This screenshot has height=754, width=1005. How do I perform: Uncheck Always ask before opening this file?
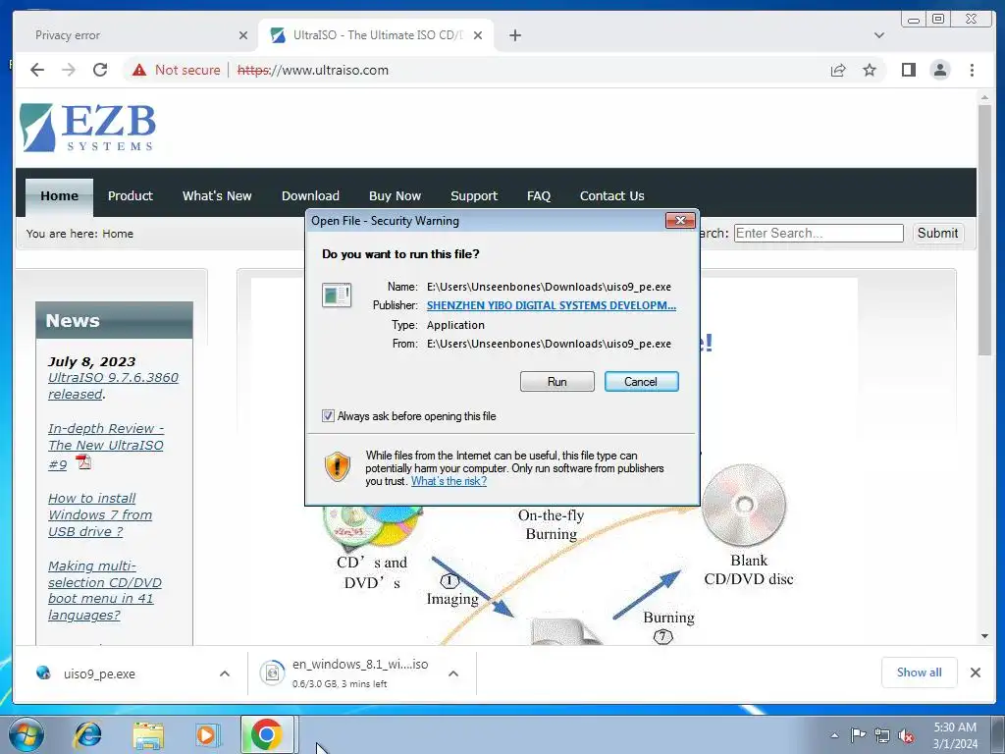(x=328, y=416)
